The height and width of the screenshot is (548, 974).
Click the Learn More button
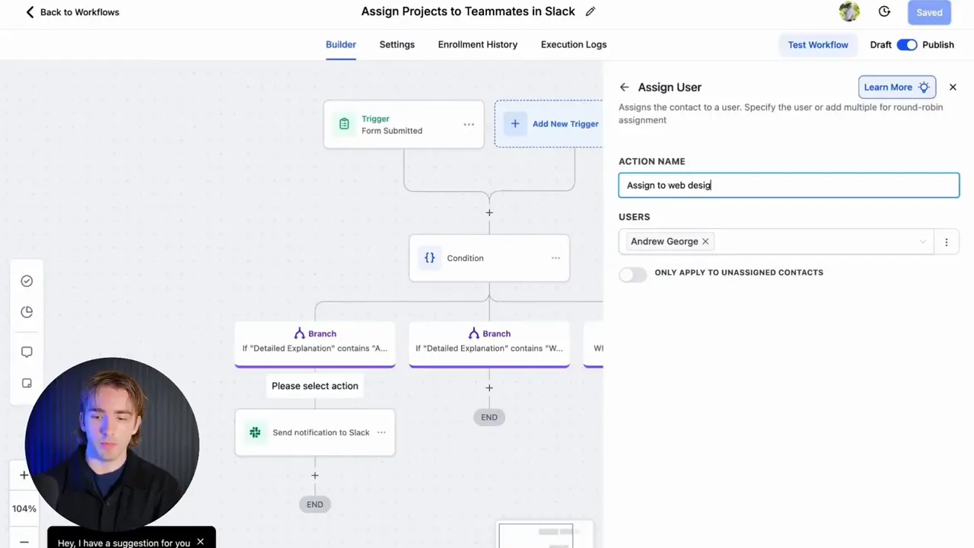[x=896, y=87]
